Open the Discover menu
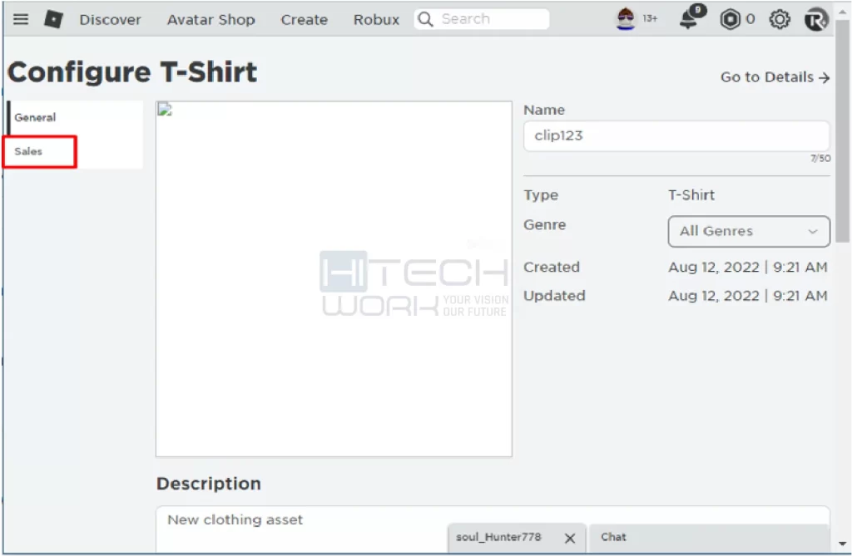852x556 pixels. (x=110, y=20)
